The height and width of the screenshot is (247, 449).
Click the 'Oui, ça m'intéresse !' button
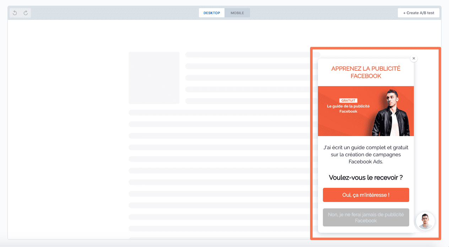[x=366, y=195]
